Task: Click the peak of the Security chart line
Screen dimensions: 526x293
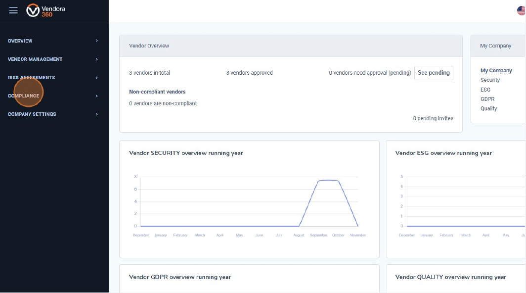Action: (328, 180)
